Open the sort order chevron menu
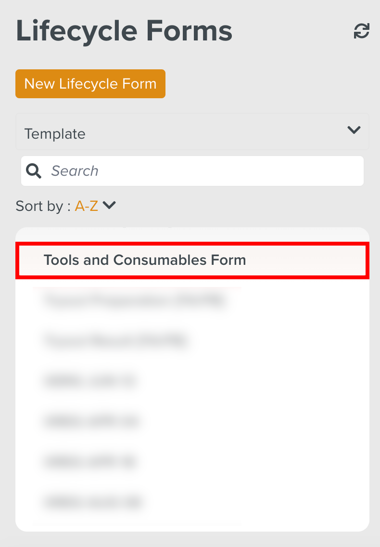 [109, 206]
